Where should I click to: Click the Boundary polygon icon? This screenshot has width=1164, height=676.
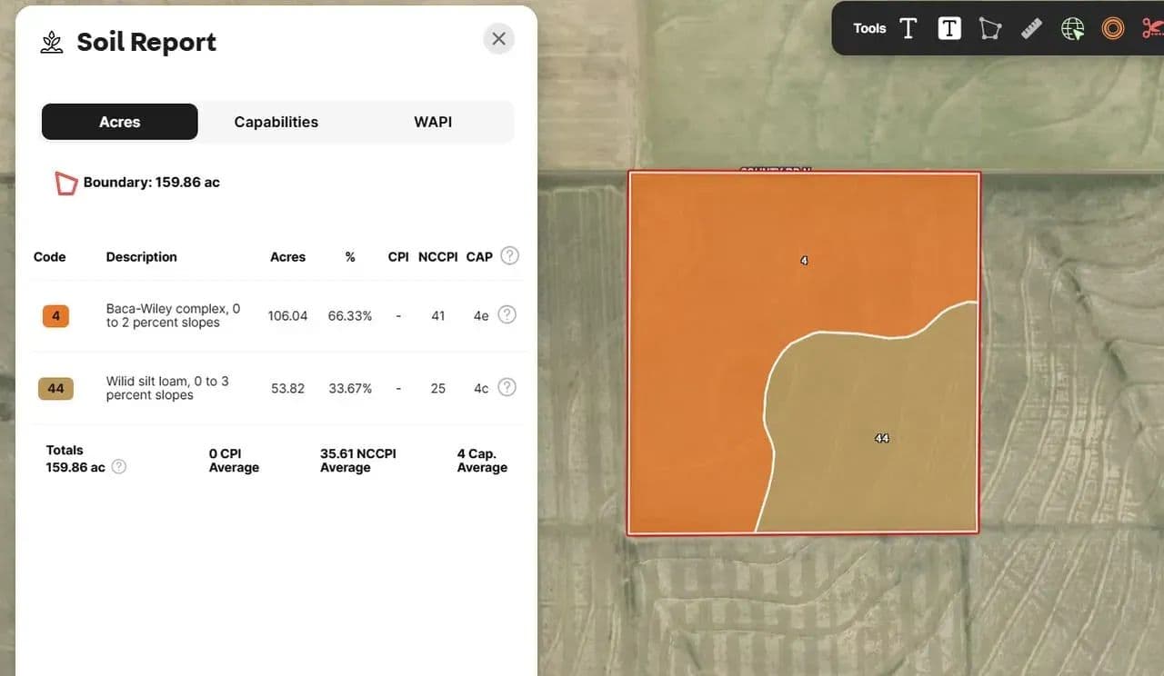coord(66,183)
